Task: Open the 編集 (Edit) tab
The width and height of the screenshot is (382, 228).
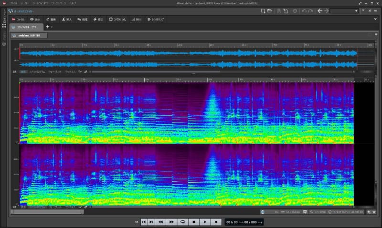Action: click(51, 20)
